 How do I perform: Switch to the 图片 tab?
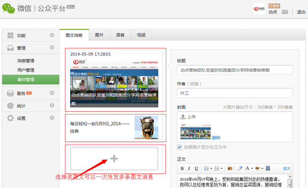click(99, 35)
